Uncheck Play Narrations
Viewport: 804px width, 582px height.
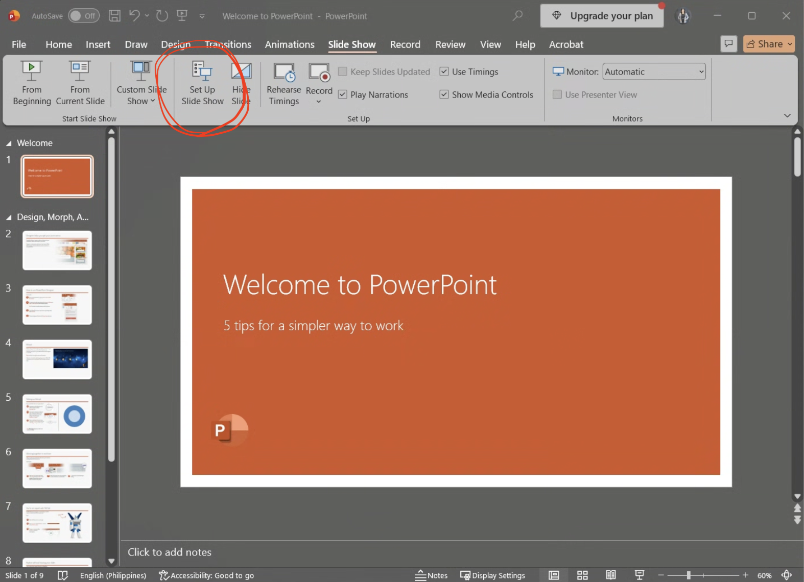click(343, 94)
